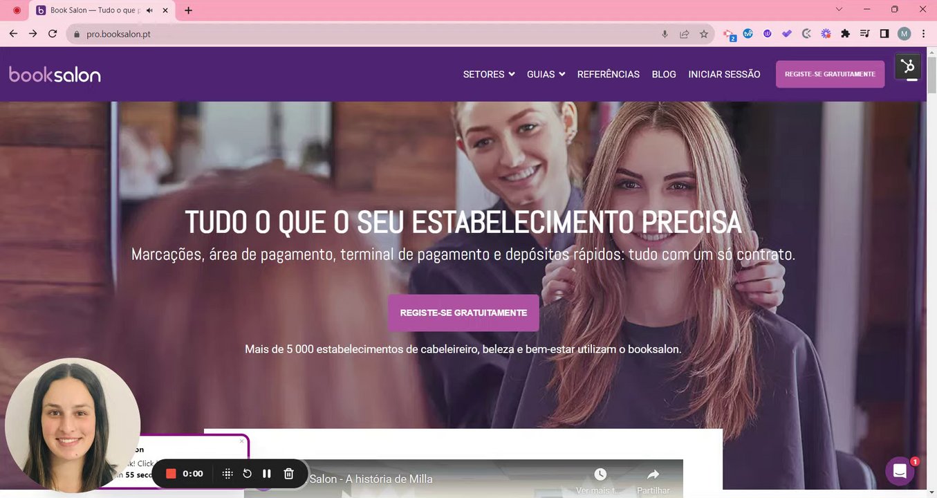The height and width of the screenshot is (498, 937).
Task: Open extension with badge number 2
Action: click(729, 35)
